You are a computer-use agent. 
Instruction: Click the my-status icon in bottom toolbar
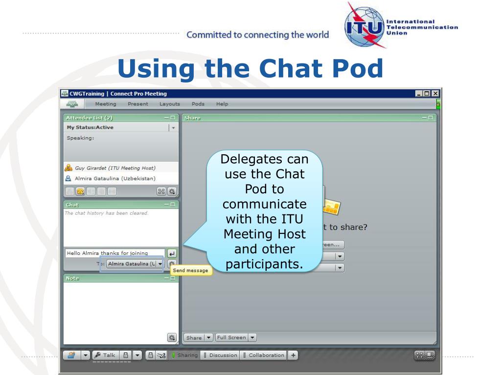click(x=72, y=355)
